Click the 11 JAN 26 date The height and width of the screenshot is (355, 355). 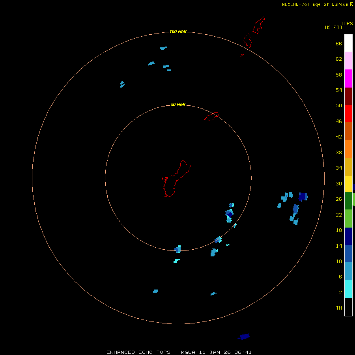click(215, 352)
